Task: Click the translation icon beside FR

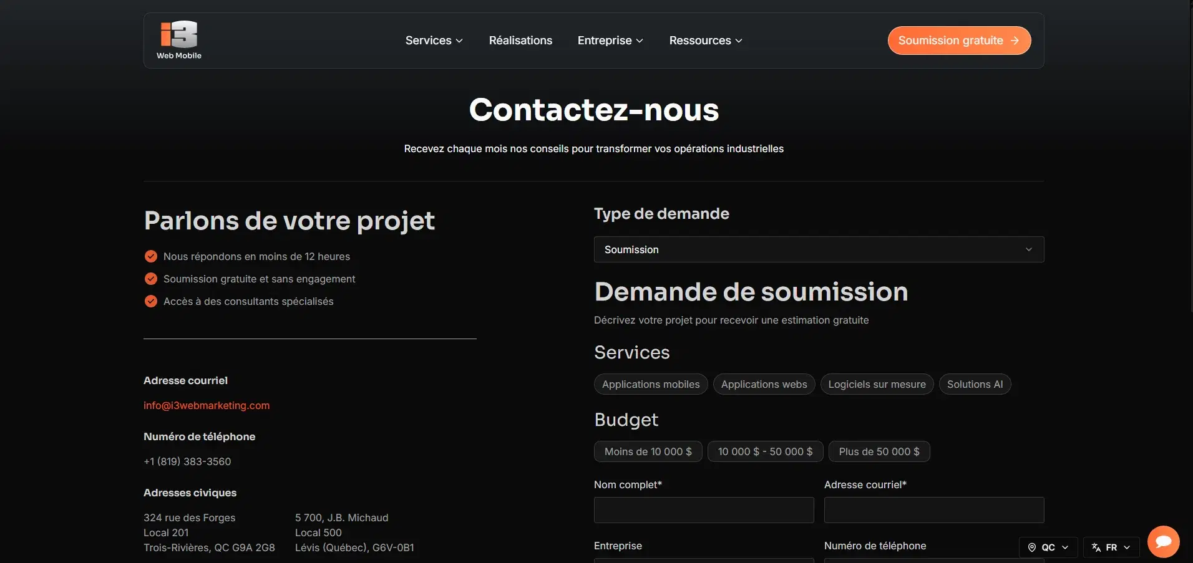Action: (x=1095, y=547)
